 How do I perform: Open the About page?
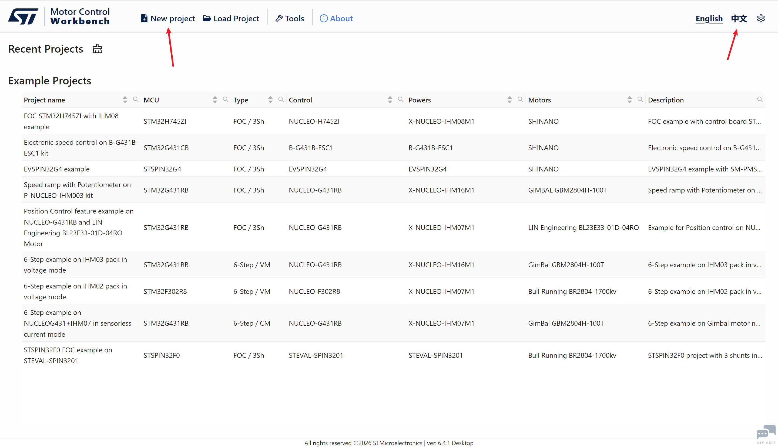(336, 18)
